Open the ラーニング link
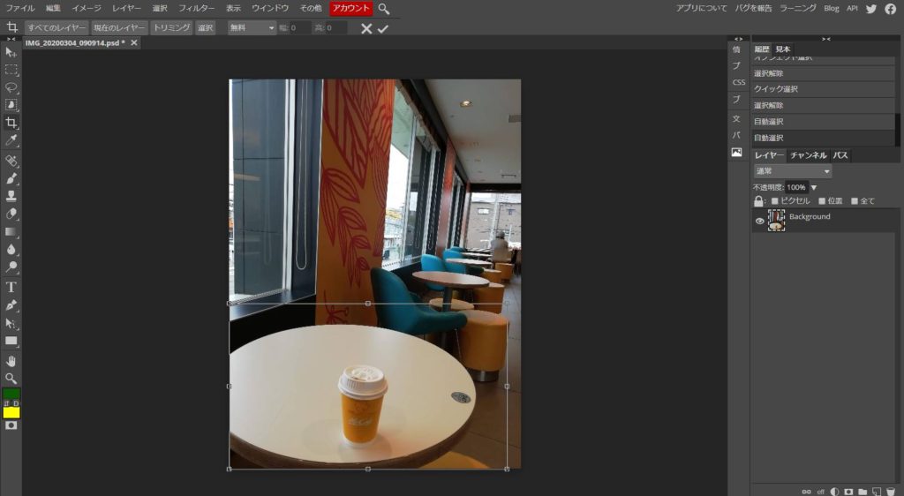 coord(798,8)
